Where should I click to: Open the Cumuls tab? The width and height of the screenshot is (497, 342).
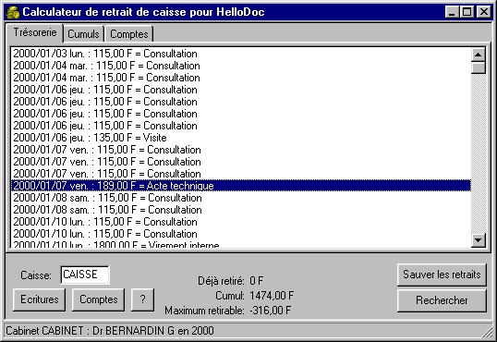point(84,34)
